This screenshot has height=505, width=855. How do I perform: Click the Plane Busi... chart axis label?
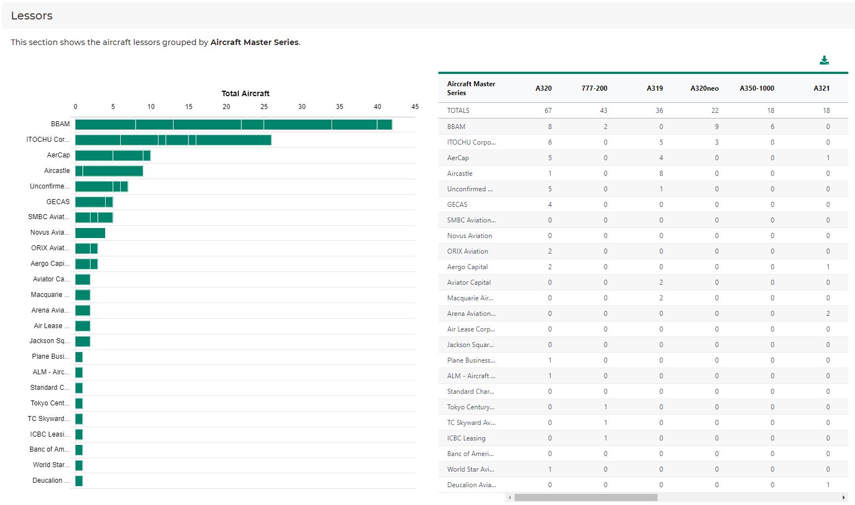tap(51, 357)
